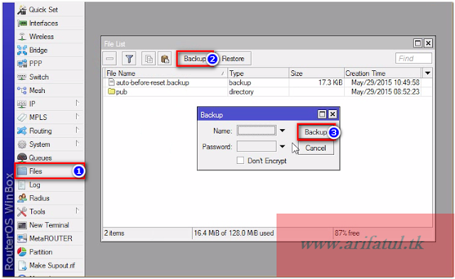
Task: Click the Restore button in File List
Action: (233, 59)
